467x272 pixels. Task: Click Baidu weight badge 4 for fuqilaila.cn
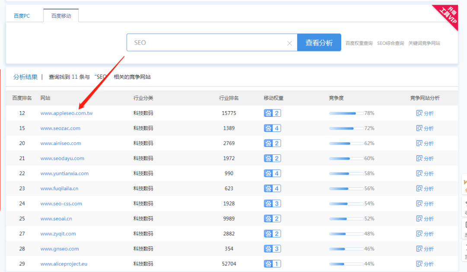272,189
